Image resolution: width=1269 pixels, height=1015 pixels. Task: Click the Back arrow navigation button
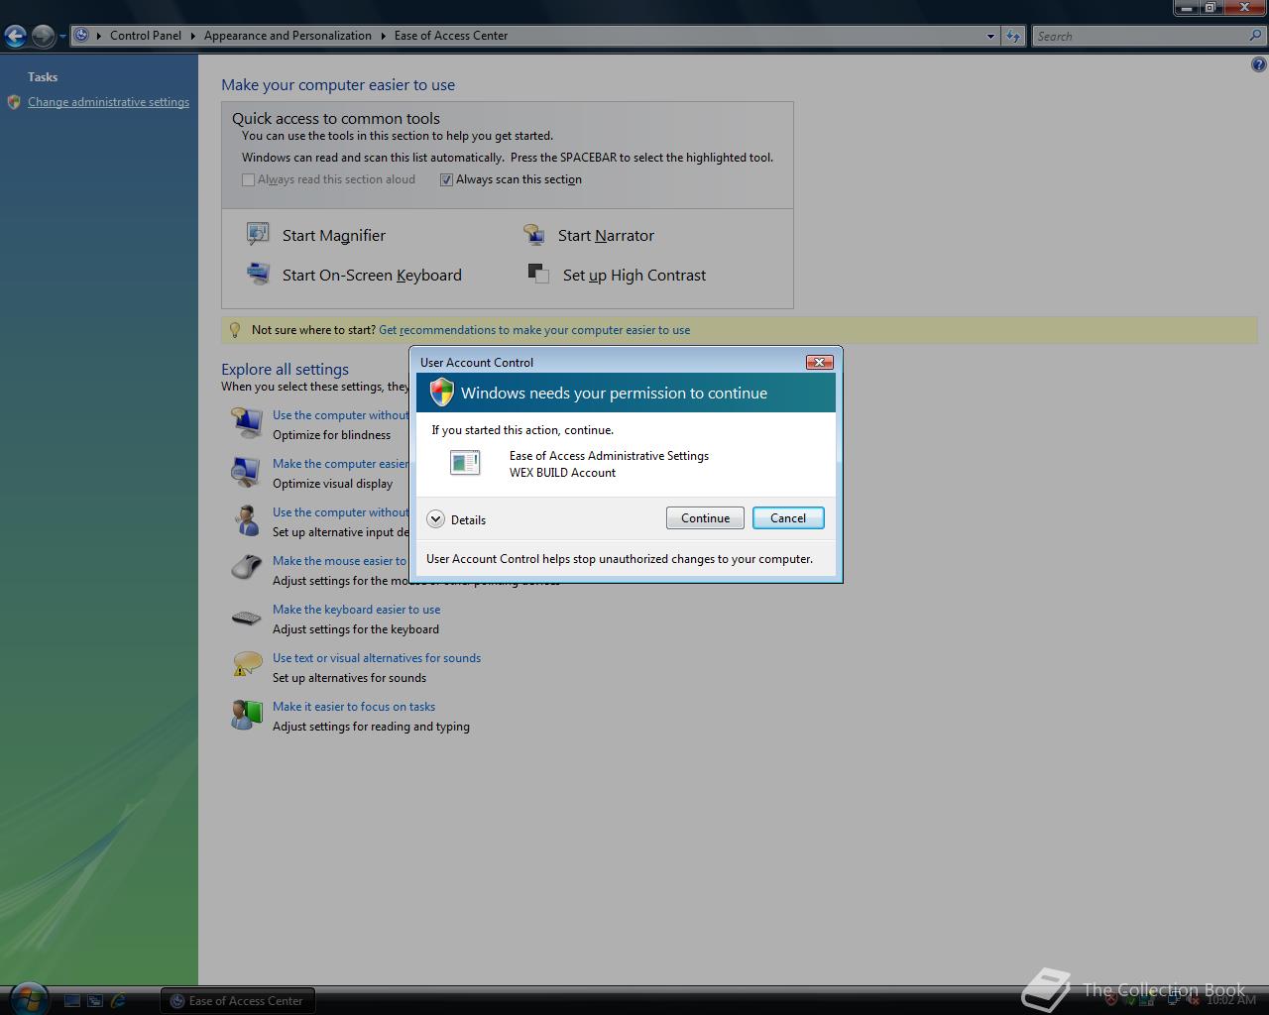pyautogui.click(x=15, y=36)
